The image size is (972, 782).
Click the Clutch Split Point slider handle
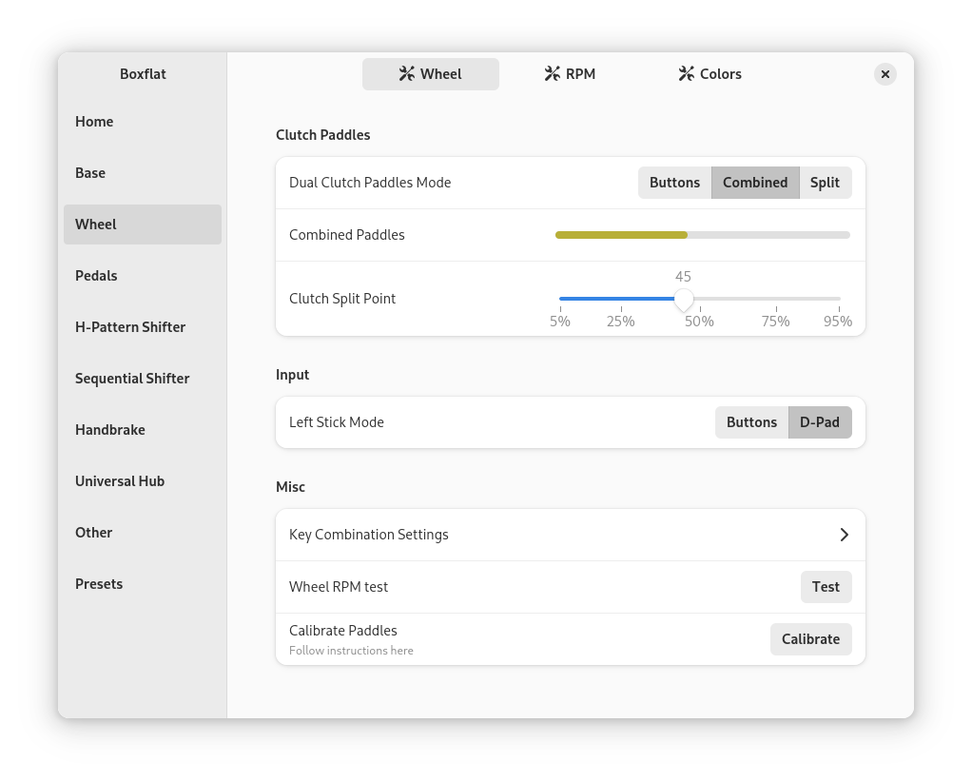tap(683, 300)
